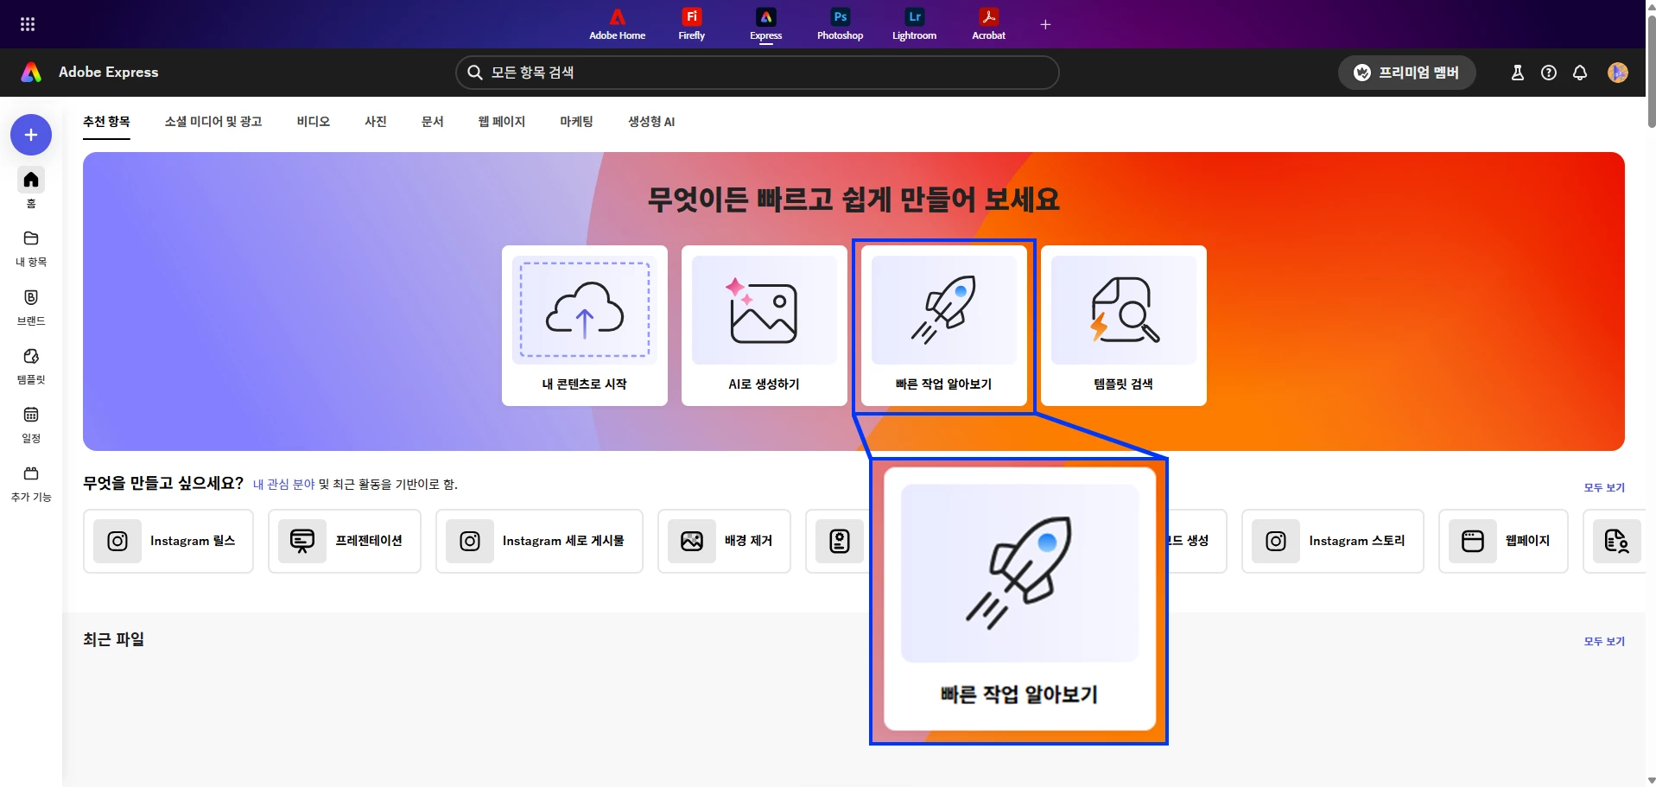Select the 생성형 AI tab

click(x=651, y=122)
